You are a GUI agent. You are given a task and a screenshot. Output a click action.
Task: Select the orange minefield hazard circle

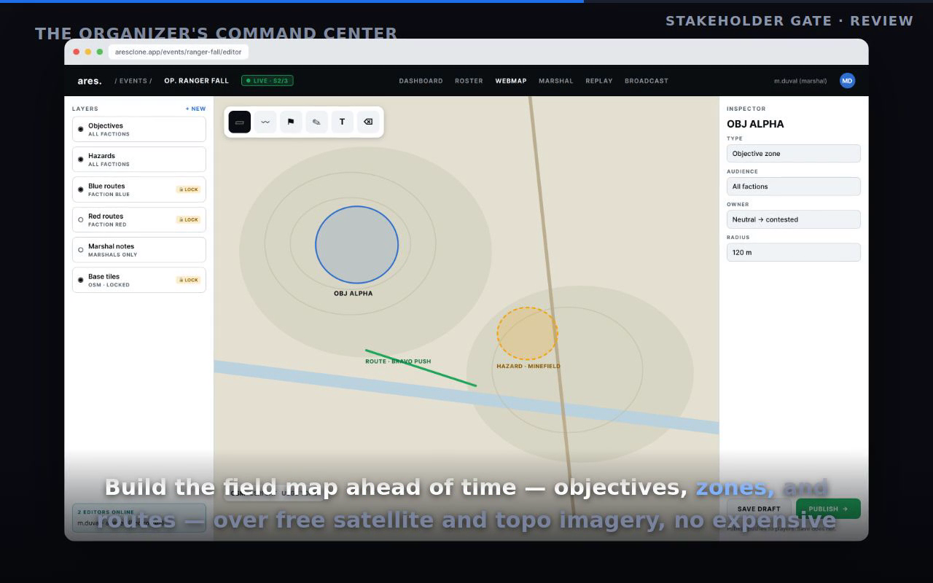tap(527, 333)
